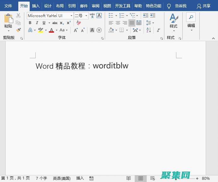Click zoom in plus button
The width and height of the screenshot is (218, 182).
197,179
